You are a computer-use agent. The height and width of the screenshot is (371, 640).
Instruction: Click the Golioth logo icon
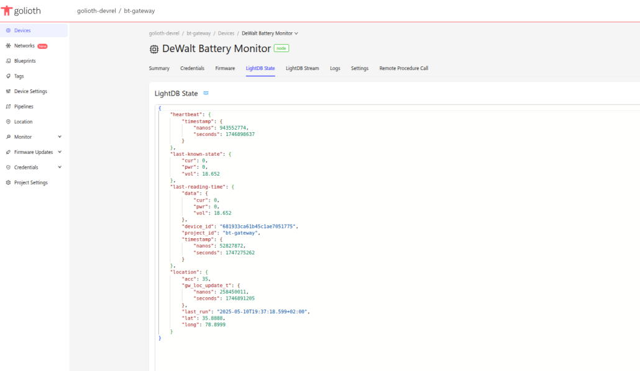pos(7,11)
